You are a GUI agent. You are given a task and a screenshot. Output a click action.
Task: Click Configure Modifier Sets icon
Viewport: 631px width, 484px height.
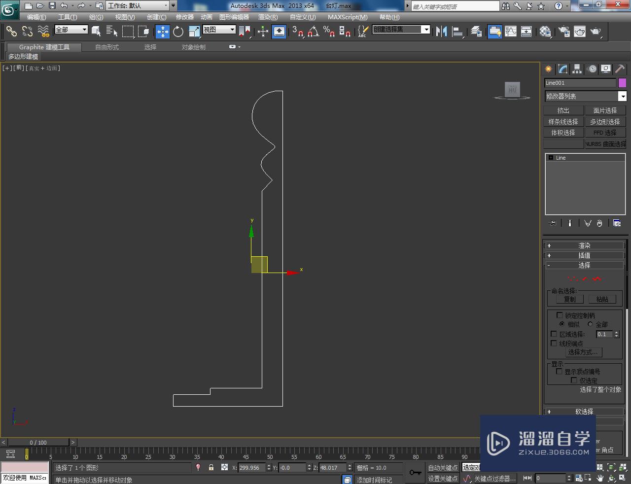tap(617, 223)
